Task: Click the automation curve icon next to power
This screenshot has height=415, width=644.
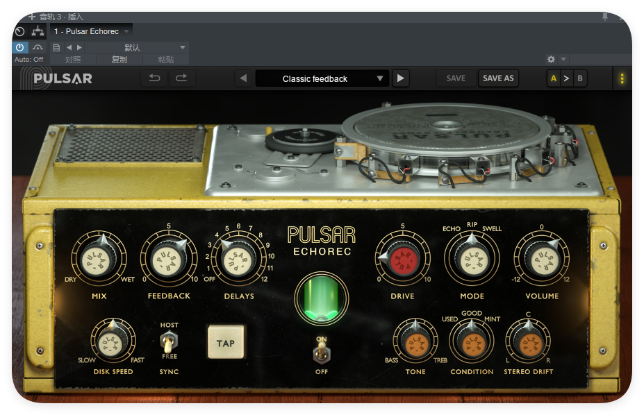Action: pyautogui.click(x=38, y=47)
